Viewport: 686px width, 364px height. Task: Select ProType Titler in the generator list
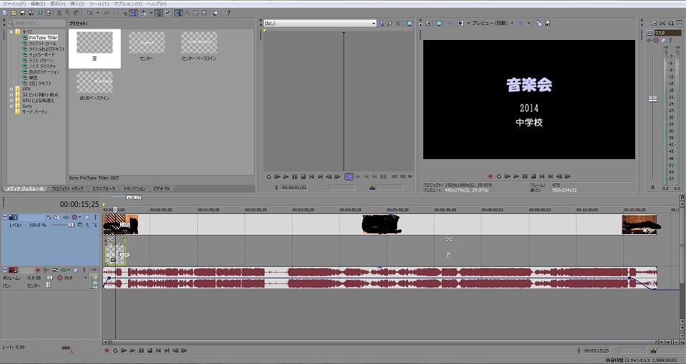click(x=43, y=38)
